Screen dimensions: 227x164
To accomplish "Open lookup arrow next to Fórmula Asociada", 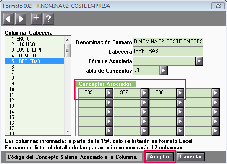I will [199, 61].
